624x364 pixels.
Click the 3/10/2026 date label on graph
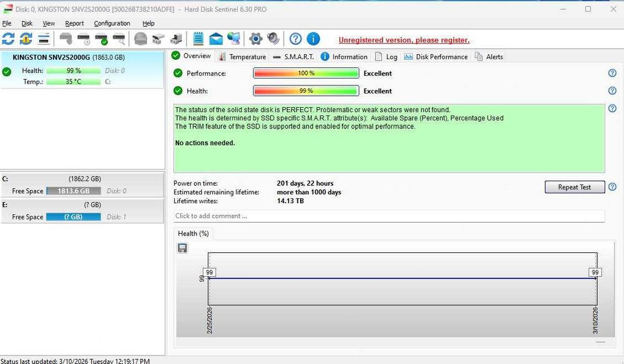tap(595, 320)
